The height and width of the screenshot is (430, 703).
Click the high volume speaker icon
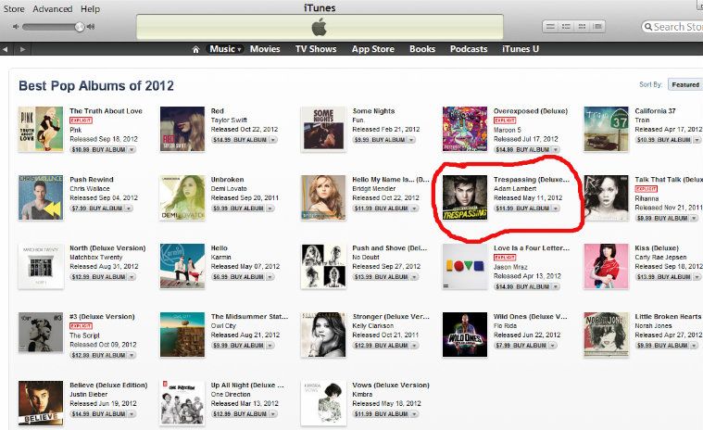pyautogui.click(x=91, y=27)
